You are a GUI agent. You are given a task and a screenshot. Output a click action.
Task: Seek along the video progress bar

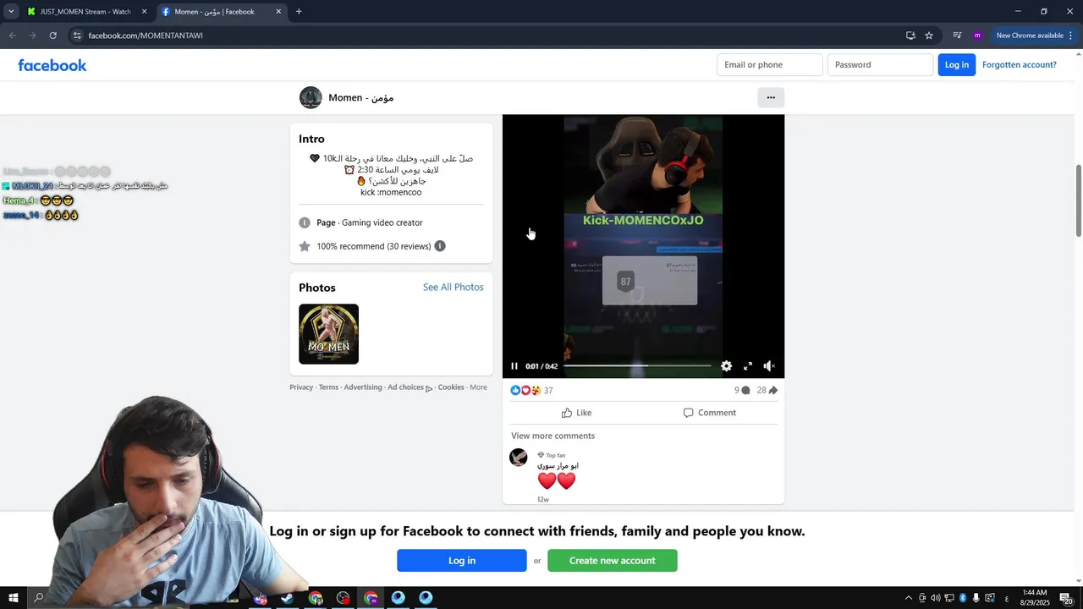click(x=637, y=366)
